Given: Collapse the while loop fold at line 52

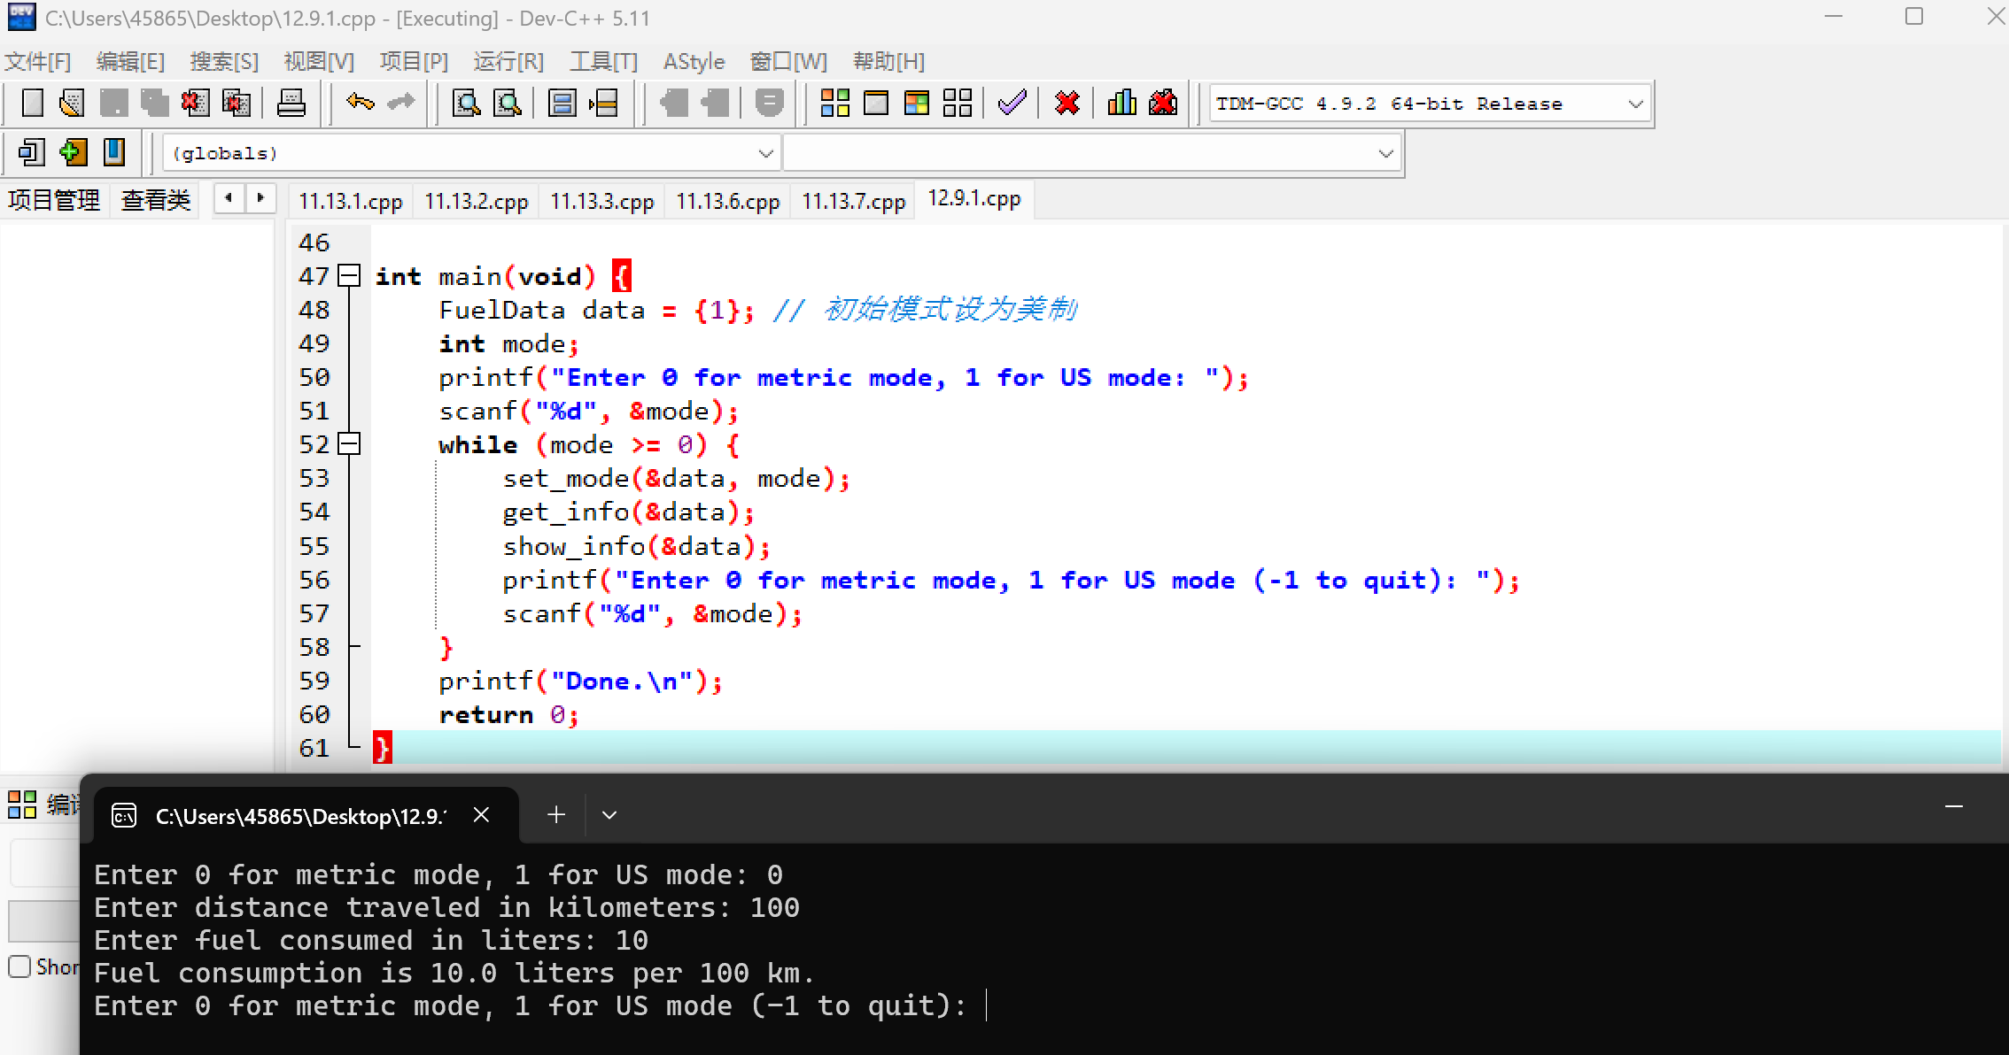Looking at the screenshot, I should (x=350, y=444).
